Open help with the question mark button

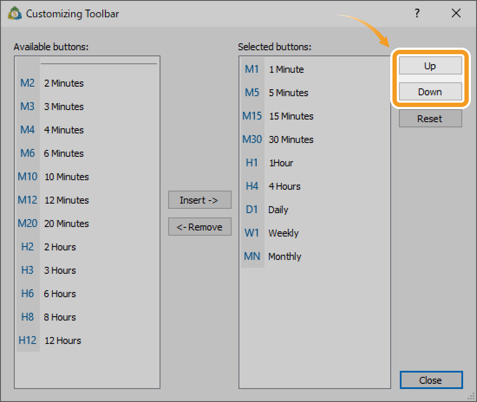(x=417, y=13)
